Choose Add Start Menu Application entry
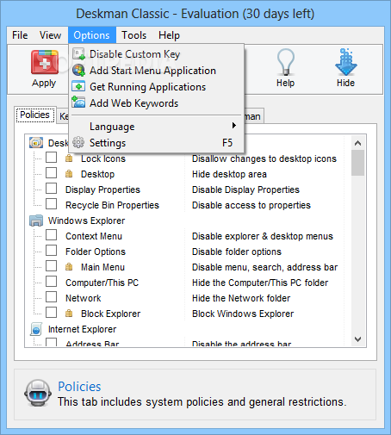Screen dimensions: 391x435 tap(157, 71)
